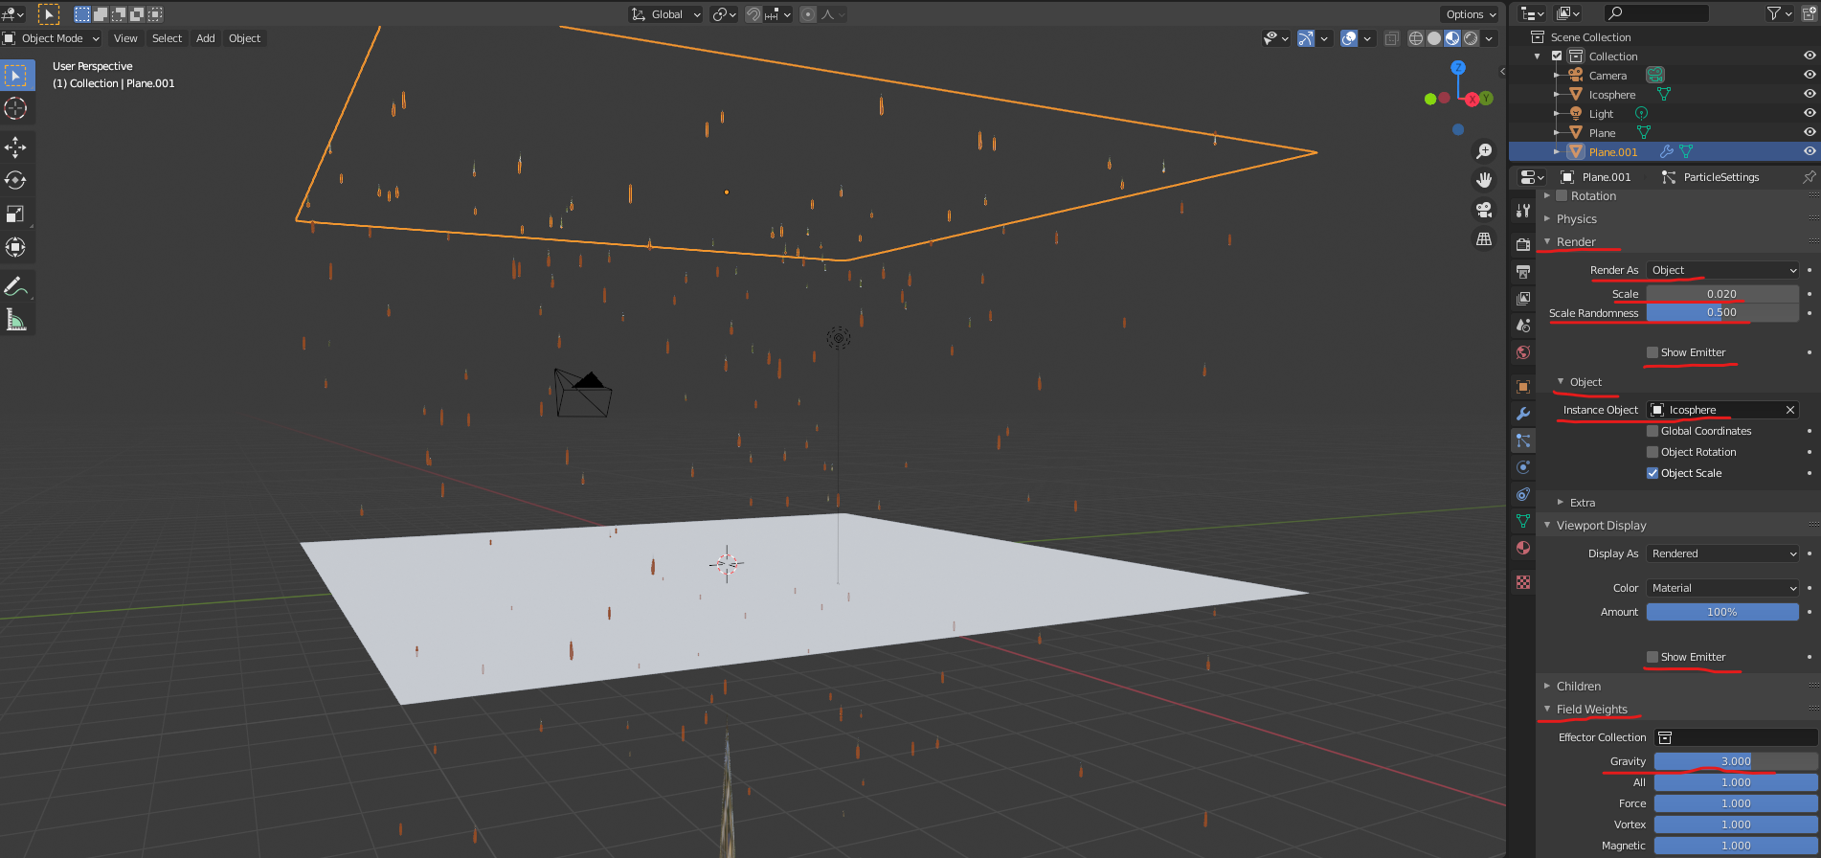Select the Cursor tool in left toolbar
Viewport: 1821px width, 858px height.
pos(15,108)
